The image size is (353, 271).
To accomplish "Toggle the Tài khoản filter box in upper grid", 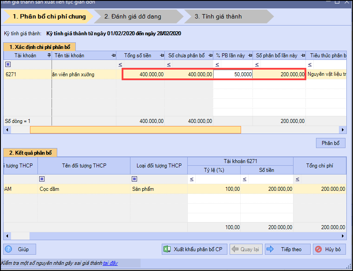I will click(7, 65).
